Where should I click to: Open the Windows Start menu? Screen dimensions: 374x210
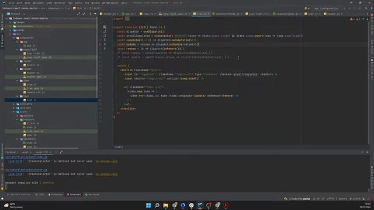coord(148,205)
